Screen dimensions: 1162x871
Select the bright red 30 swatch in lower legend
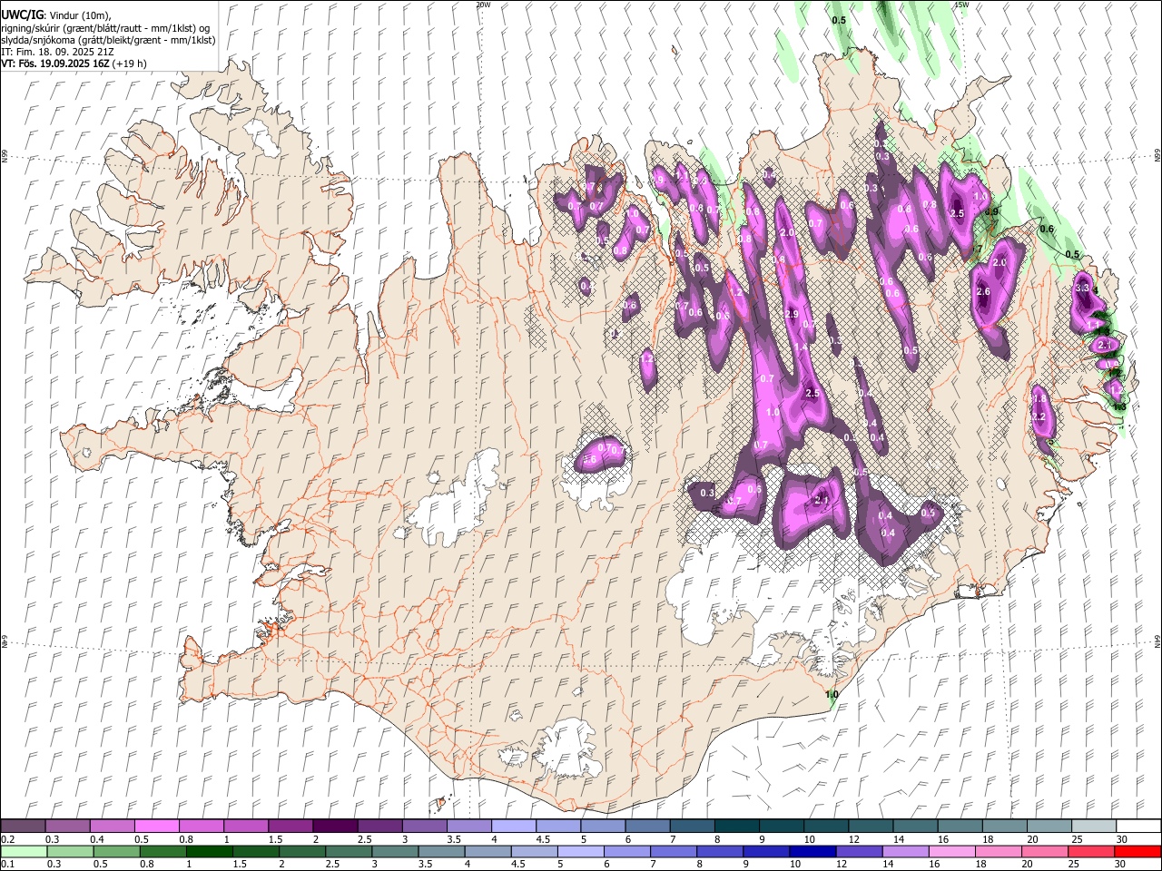coord(1137,851)
